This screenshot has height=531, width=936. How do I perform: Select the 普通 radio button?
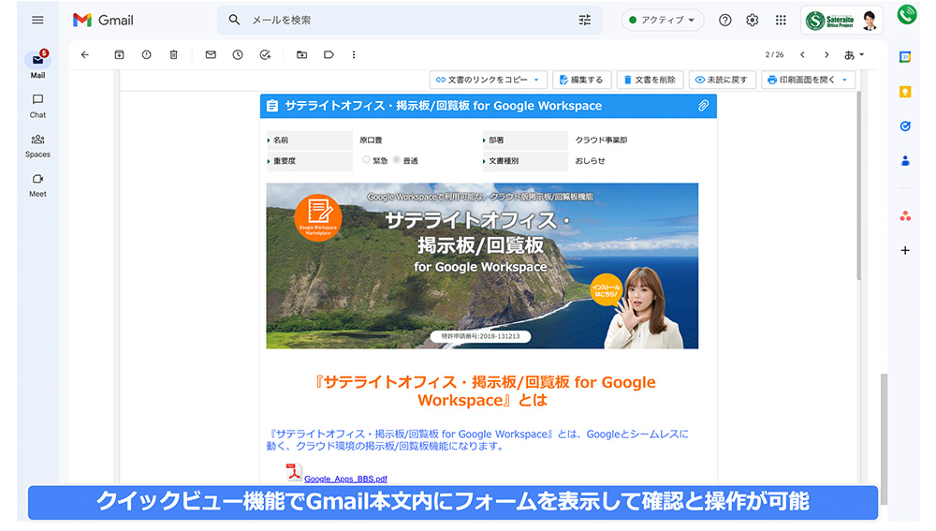pyautogui.click(x=396, y=159)
